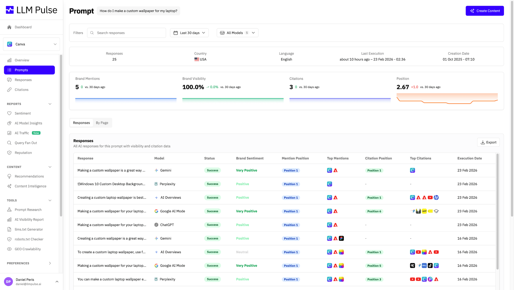The image size is (514, 290).
Task: Click the Sentiment heart icon in Reports
Action: click(9, 113)
